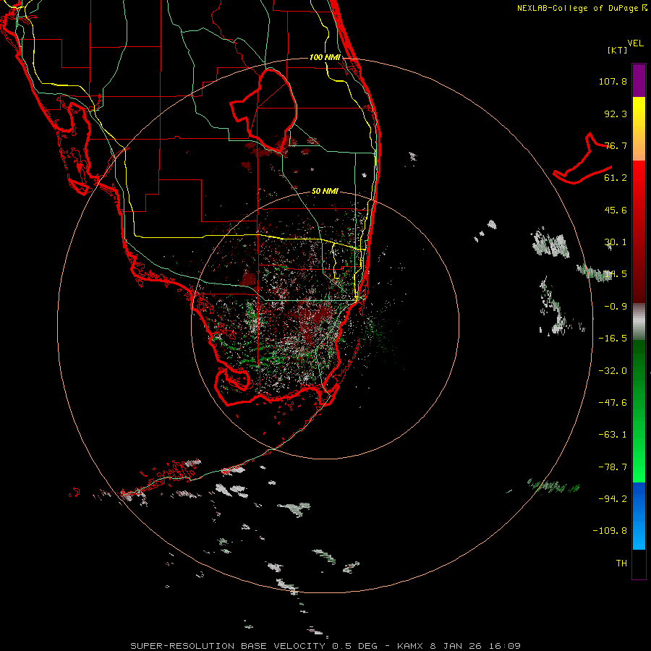651x651 pixels.
Task: Click the 100 NMI range ring label
Action: pos(325,57)
